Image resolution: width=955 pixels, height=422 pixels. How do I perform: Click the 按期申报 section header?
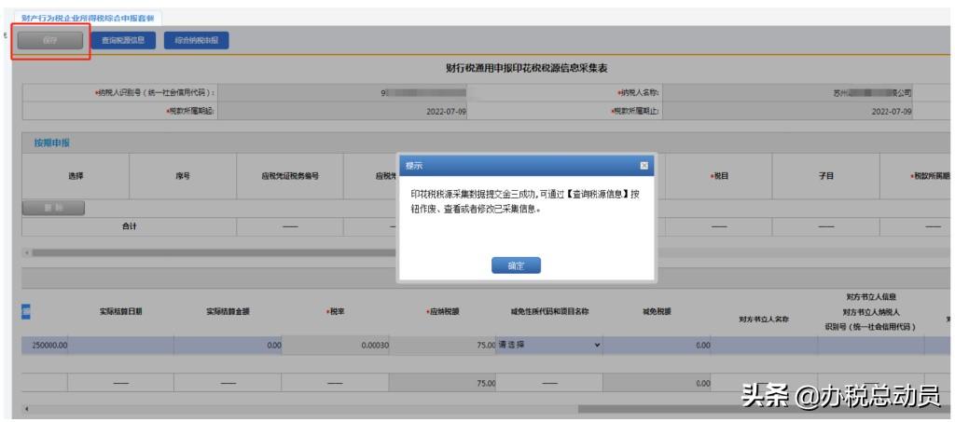[52, 143]
